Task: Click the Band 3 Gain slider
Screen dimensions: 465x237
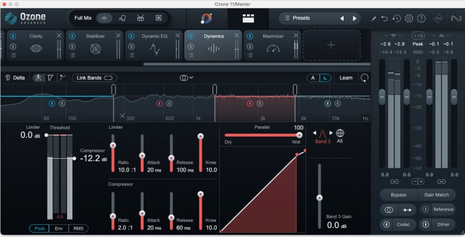Action: coord(319,196)
